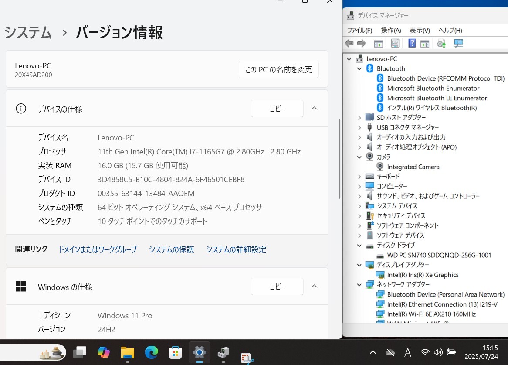Collapse the Windows の仕様 section chevron
This screenshot has height=365, width=508.
(314, 286)
